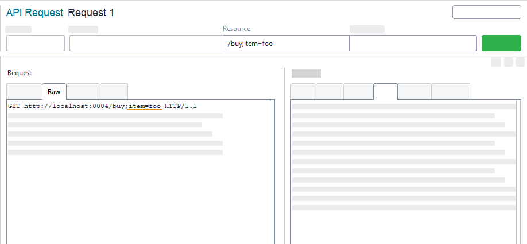The height and width of the screenshot is (244, 527).
Task: Open the box in the header's top-right corner
Action: pos(486,12)
